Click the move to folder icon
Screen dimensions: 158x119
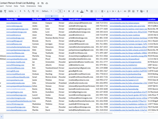point(43,3)
